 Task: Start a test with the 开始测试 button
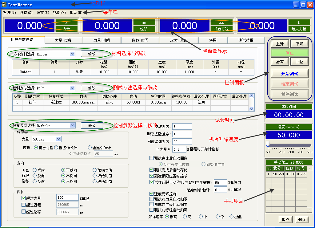(289, 73)
